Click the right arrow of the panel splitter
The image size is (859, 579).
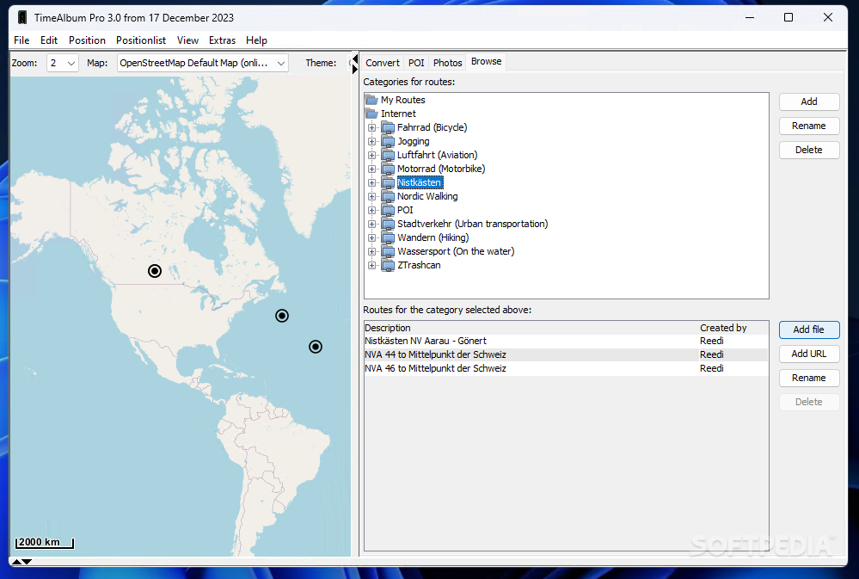[355, 69]
